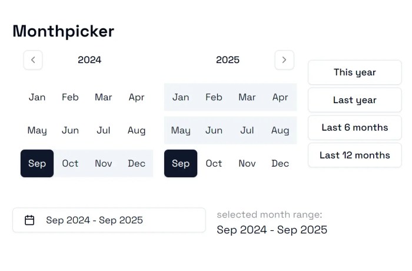Viewport: 412px width, 271px height.
Task: Open the Sep 2024 - Sep 2025 range field
Action: pyautogui.click(x=109, y=220)
